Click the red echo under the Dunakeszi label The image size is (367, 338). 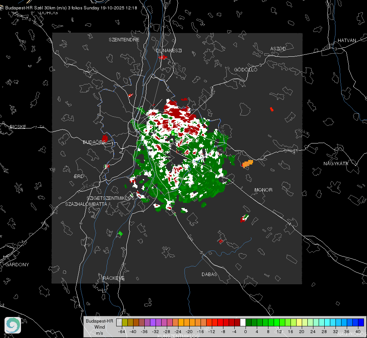[x=163, y=57]
